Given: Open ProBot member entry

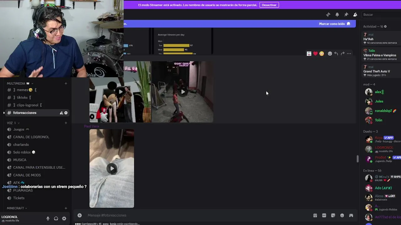Looking at the screenshot, I should point(382,159).
